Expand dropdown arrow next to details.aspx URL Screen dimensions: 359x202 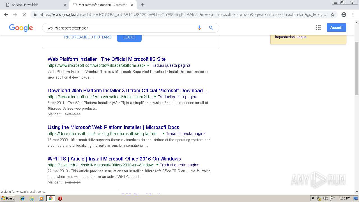point(155,97)
